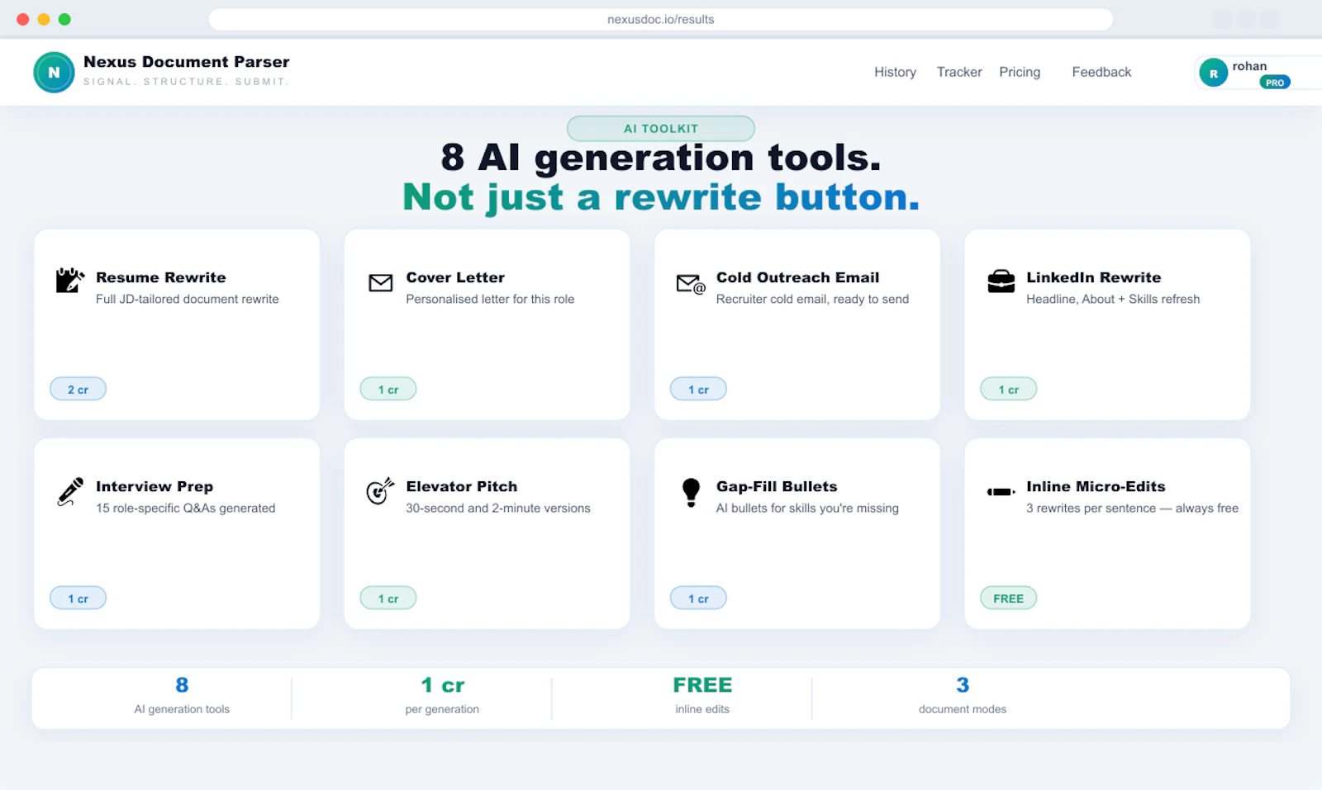Click 'Recruiter cold email, ready to send'
The height and width of the screenshot is (790, 1322).
click(812, 299)
